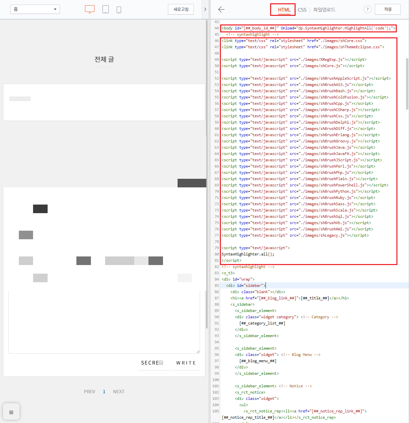Viewport: 409px width, 423px height.
Task: Click the PREV pagination link
Action: coord(90,392)
